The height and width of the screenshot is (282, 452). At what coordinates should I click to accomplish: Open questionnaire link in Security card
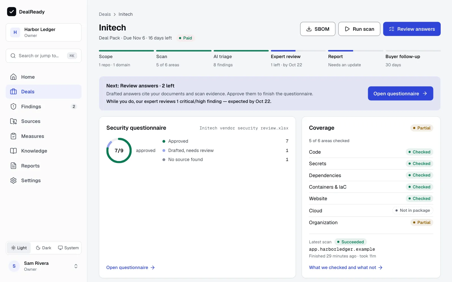(131, 267)
